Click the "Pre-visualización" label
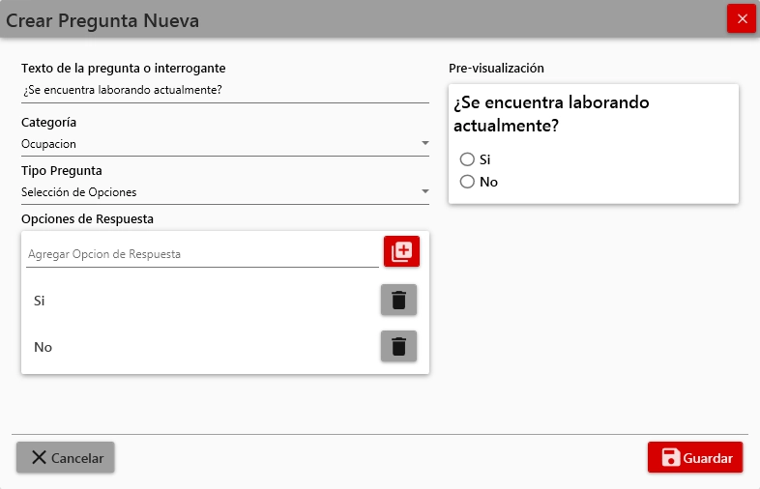 [496, 69]
